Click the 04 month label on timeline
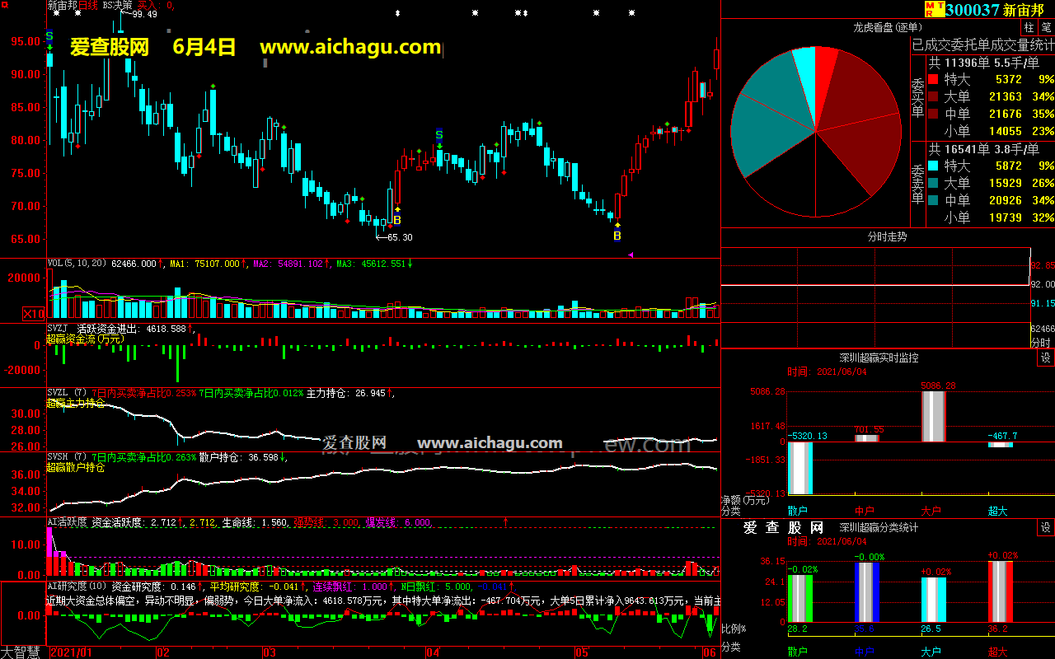Image resolution: width=1055 pixels, height=659 pixels. [433, 652]
